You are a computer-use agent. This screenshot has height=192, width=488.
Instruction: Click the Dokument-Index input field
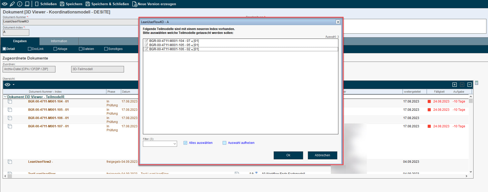tap(16, 32)
